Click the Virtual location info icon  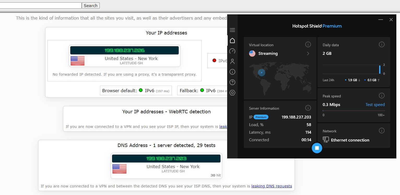pyautogui.click(x=308, y=45)
